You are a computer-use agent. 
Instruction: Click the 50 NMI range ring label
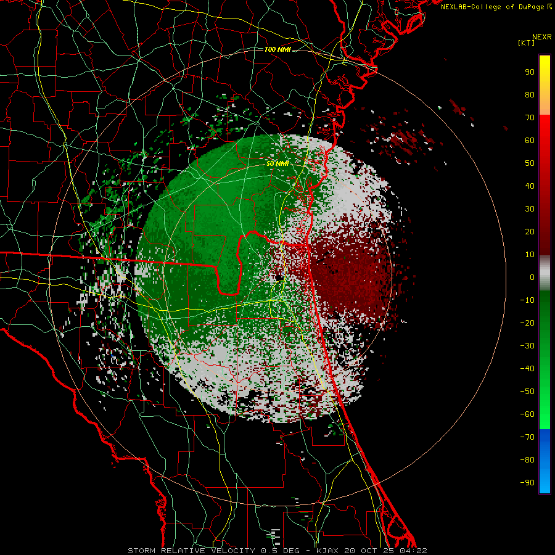pos(277,164)
